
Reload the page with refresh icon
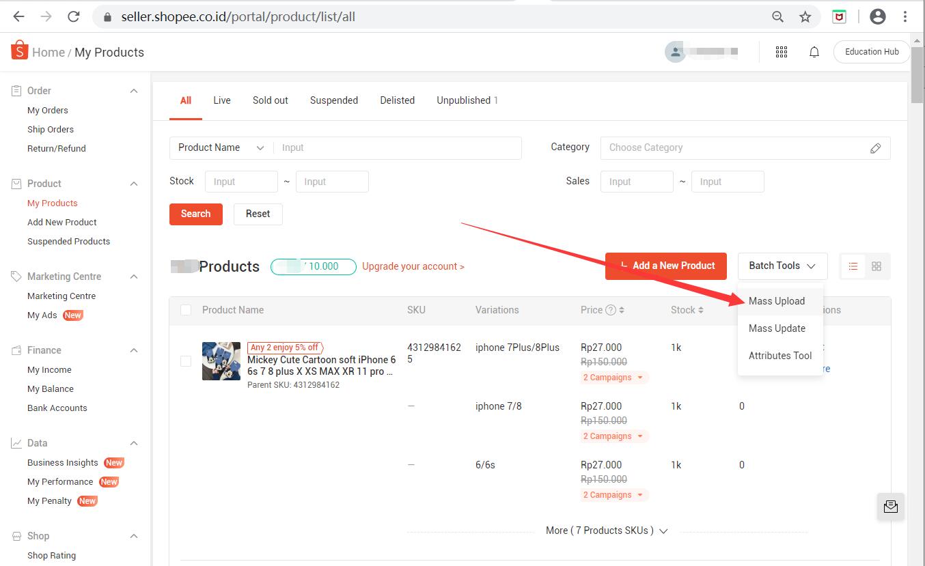(x=74, y=16)
